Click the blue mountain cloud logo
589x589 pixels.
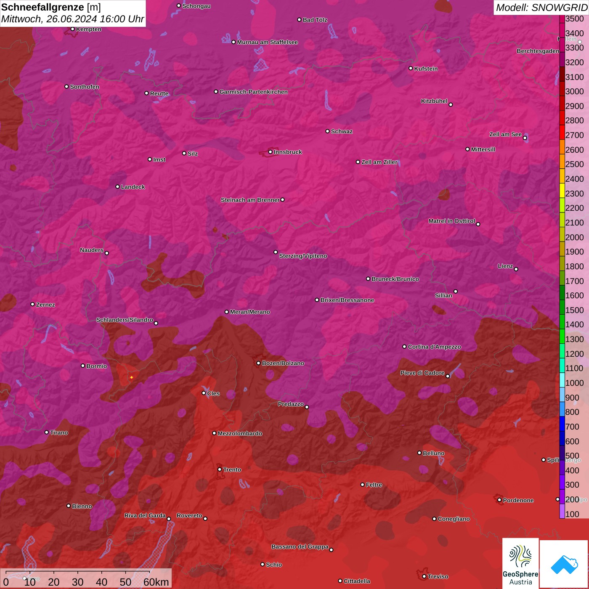coord(564,564)
